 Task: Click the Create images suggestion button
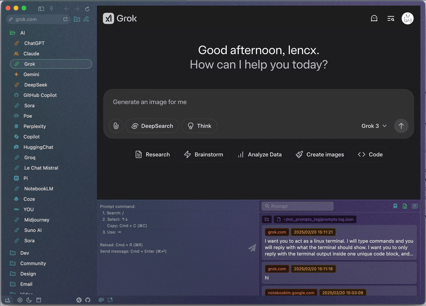point(320,155)
